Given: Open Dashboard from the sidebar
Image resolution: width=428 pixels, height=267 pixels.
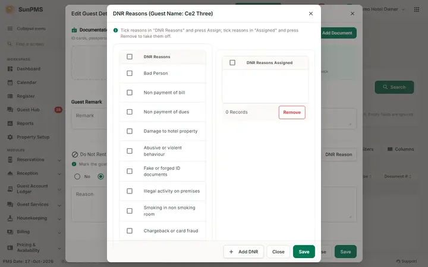Looking at the screenshot, I should 29,69.
